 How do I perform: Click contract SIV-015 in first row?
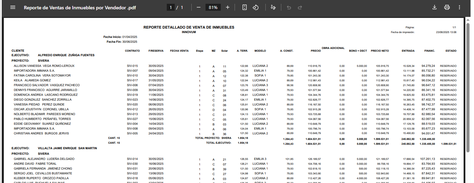[132, 66]
